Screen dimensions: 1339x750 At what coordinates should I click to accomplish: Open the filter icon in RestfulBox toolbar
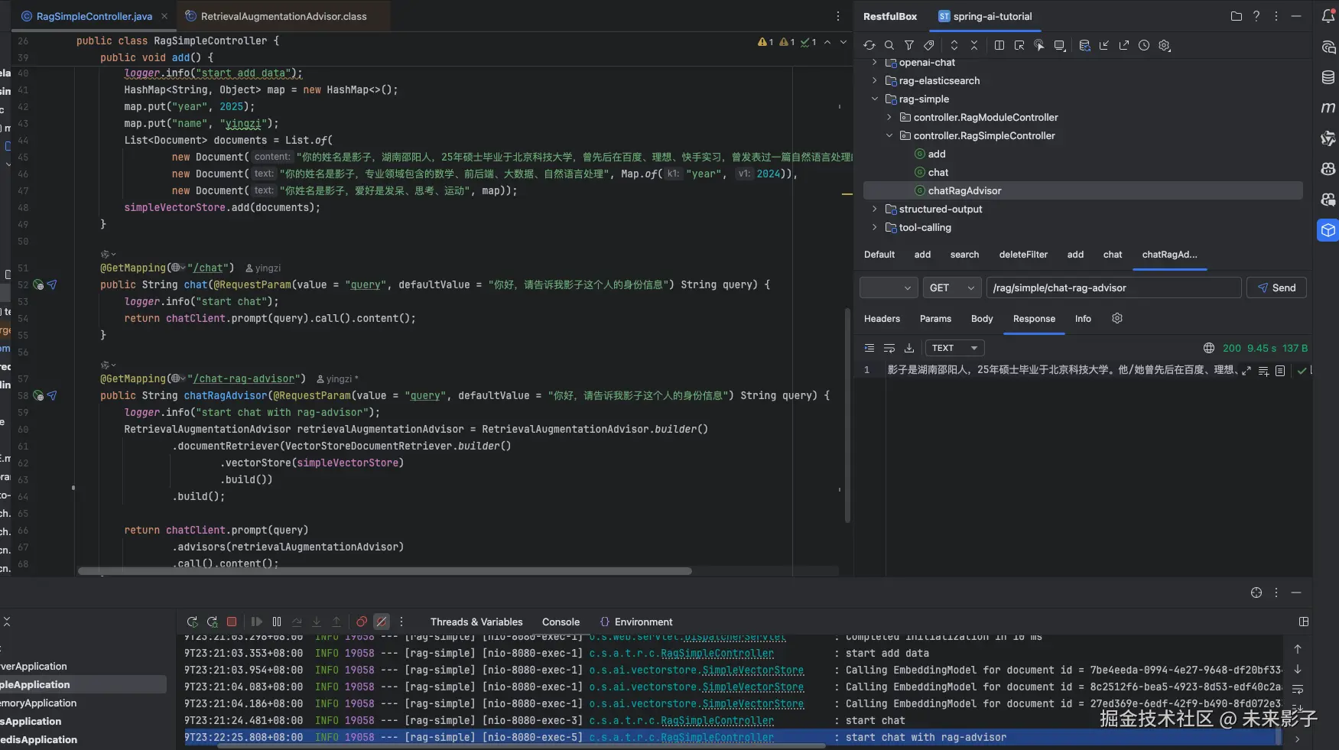tap(909, 46)
